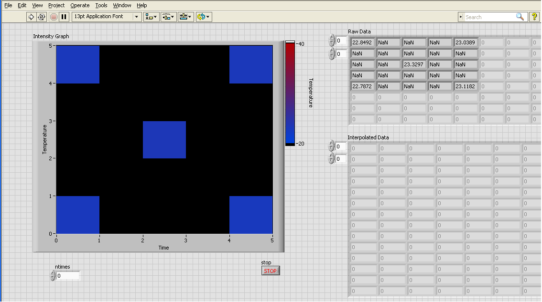Open the Reorder objects tool

tap(203, 17)
